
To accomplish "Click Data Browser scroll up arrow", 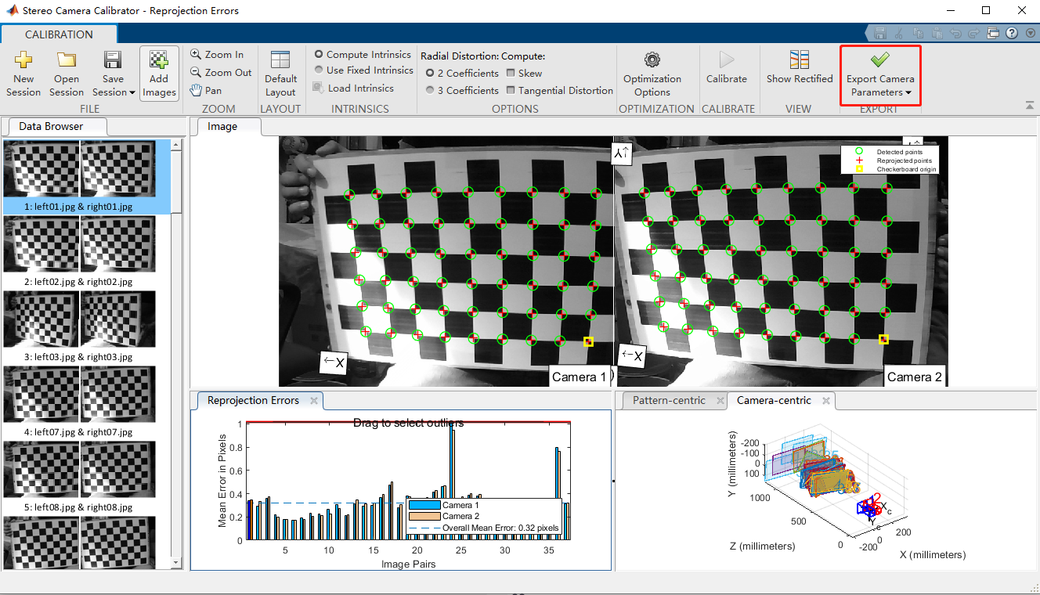I will click(x=177, y=145).
